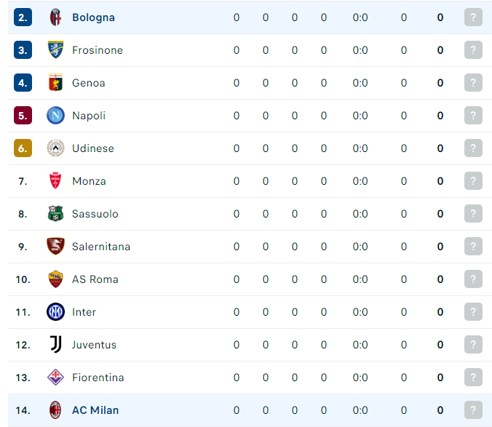Click the Bologna club crest
The width and height of the screenshot is (492, 427).
(55, 17)
